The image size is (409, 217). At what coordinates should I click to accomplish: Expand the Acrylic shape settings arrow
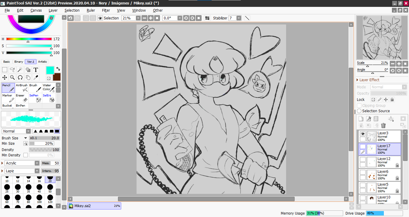pos(3,163)
